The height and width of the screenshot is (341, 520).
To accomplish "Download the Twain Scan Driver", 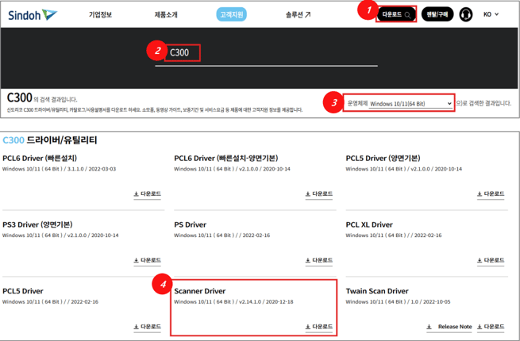I will 491,327.
